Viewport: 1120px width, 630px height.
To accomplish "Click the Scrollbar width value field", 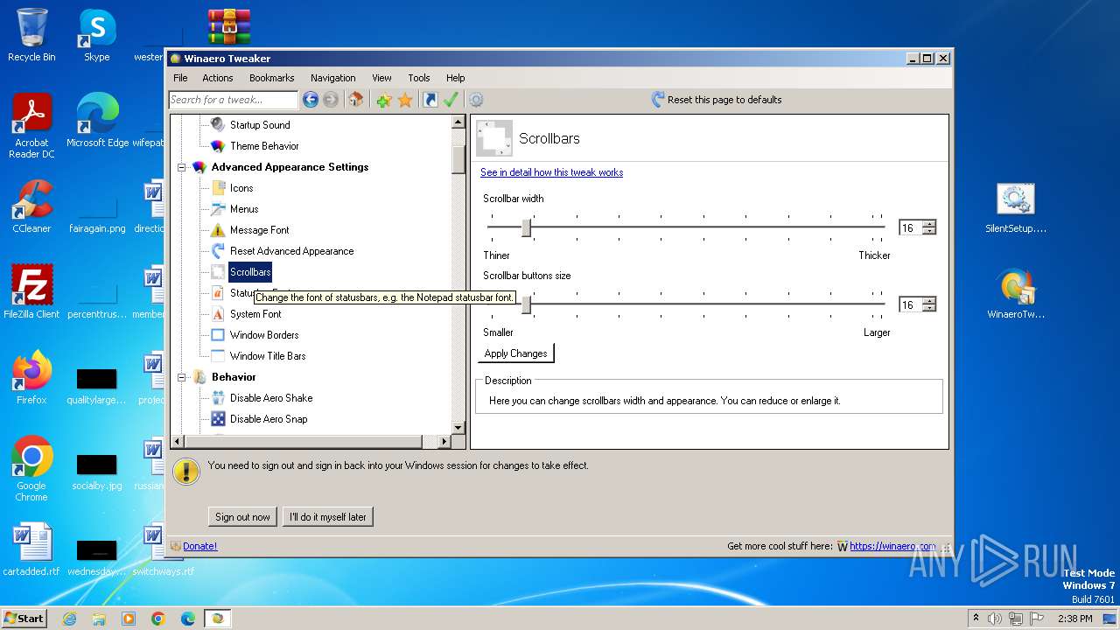I will coord(910,227).
